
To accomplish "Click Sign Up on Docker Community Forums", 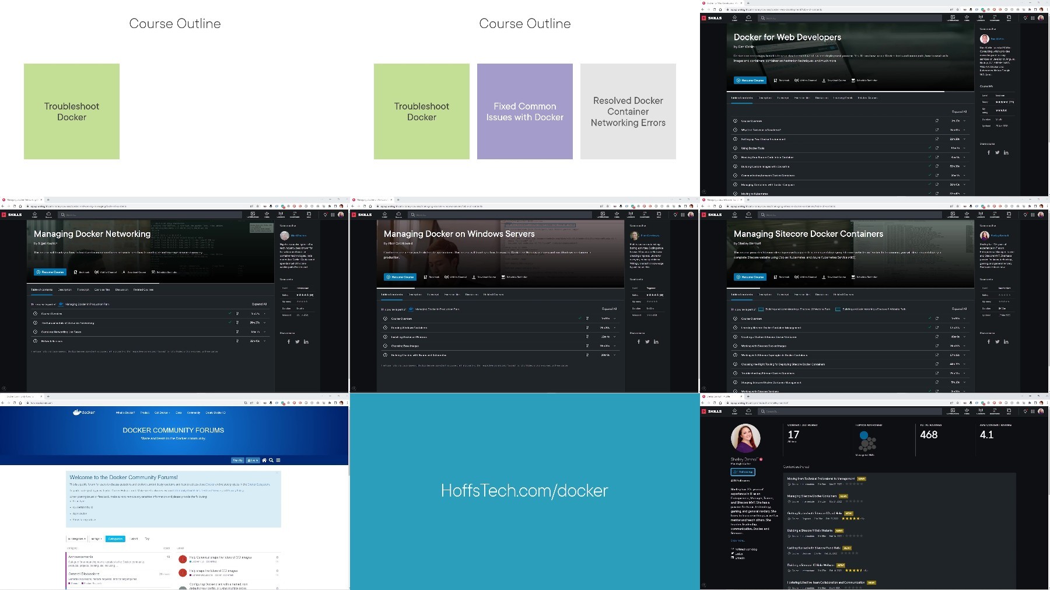I will coord(237,460).
